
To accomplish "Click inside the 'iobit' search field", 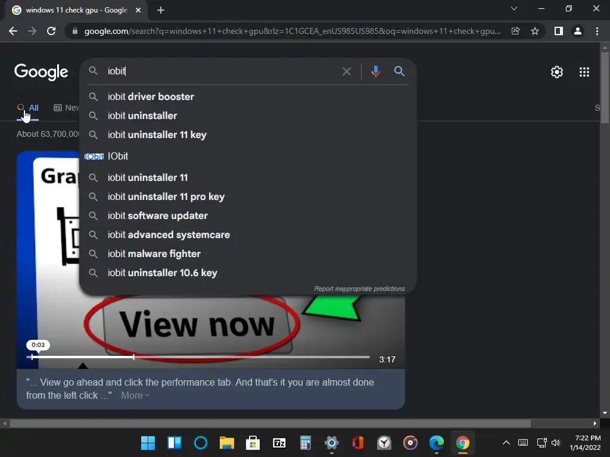I will [x=222, y=71].
